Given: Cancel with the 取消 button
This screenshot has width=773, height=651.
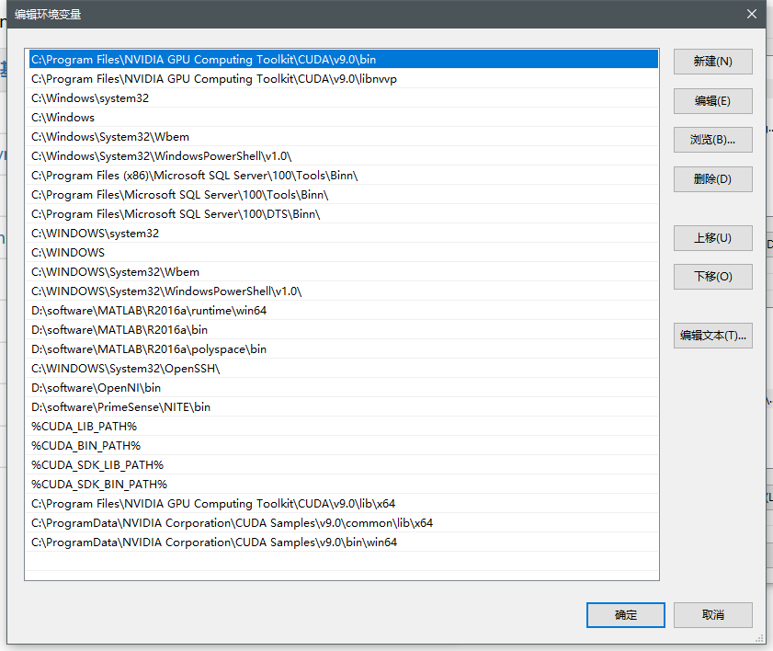Looking at the screenshot, I should (713, 615).
